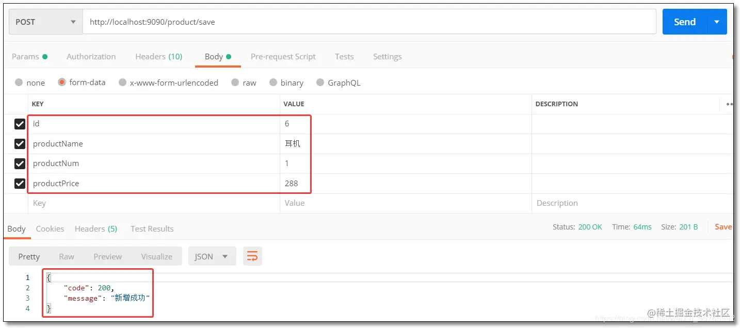Click the empty Description placeholder field

pos(633,203)
